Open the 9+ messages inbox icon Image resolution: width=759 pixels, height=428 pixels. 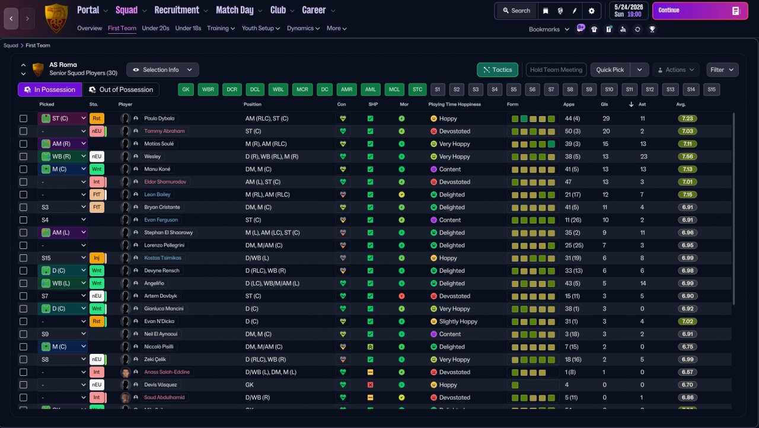581,28
